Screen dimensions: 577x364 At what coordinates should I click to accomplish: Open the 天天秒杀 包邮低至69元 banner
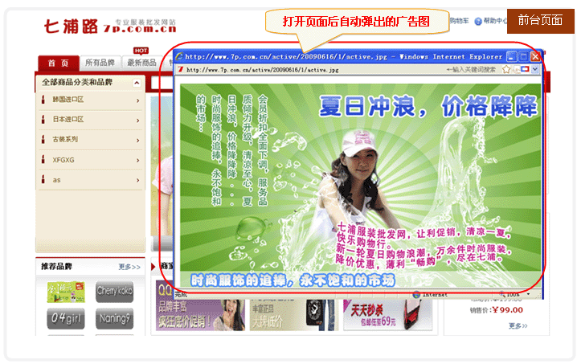click(x=387, y=315)
